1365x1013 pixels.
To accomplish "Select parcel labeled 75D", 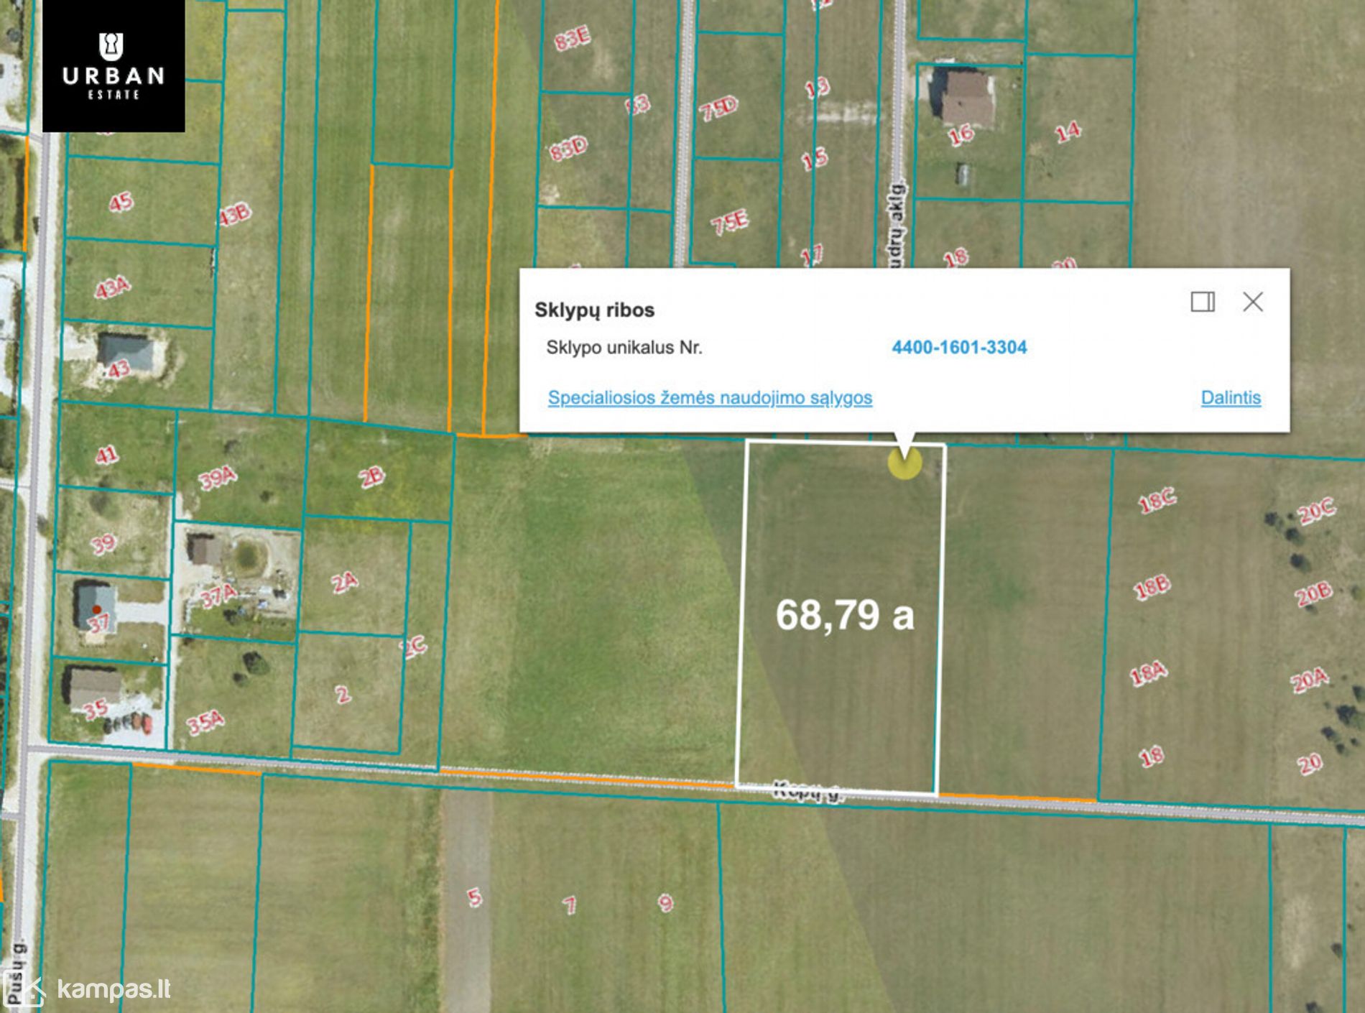I will [718, 108].
